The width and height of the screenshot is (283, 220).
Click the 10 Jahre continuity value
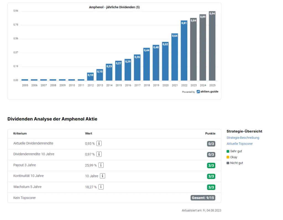(x=91, y=176)
